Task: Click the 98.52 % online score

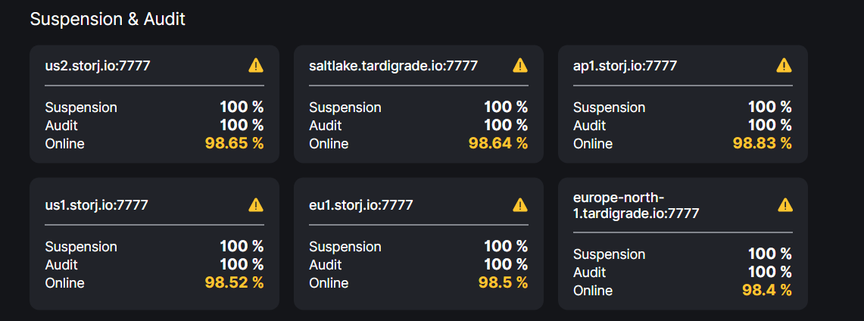Action: 234,283
